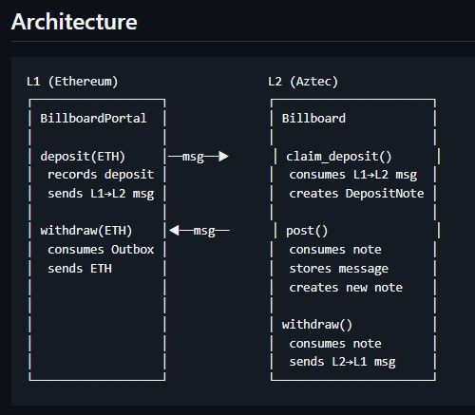Click the left-pointing msg arrow label

tap(199, 231)
